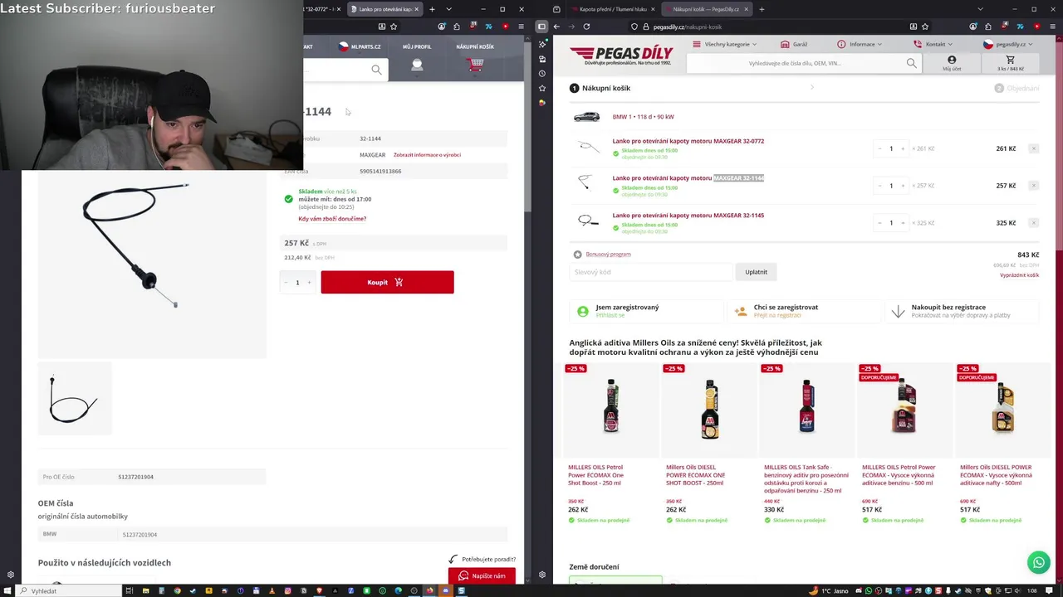Decrease quantity of MAXGEAR 32-1144
This screenshot has height=597, width=1063.
(879, 186)
